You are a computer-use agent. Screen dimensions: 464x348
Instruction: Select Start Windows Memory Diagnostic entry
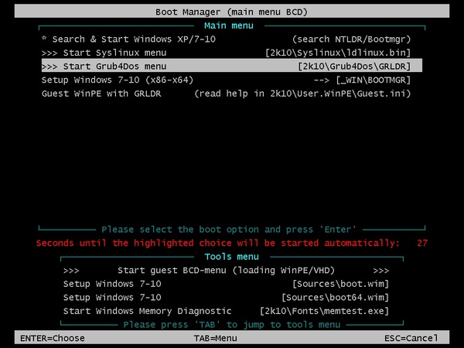click(x=226, y=312)
